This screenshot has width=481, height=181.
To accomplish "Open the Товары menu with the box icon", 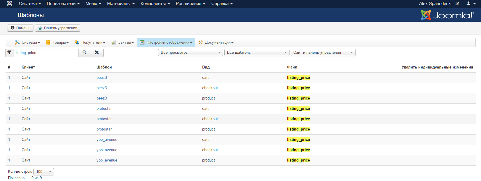I will click(57, 43).
